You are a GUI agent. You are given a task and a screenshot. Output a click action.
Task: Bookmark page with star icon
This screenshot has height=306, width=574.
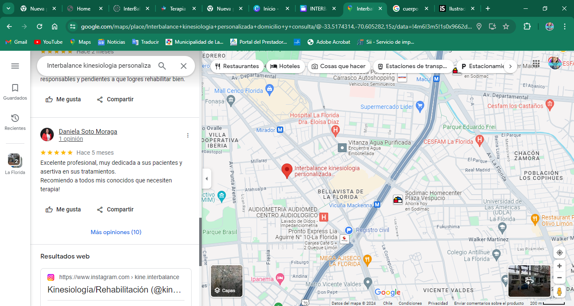(506, 26)
